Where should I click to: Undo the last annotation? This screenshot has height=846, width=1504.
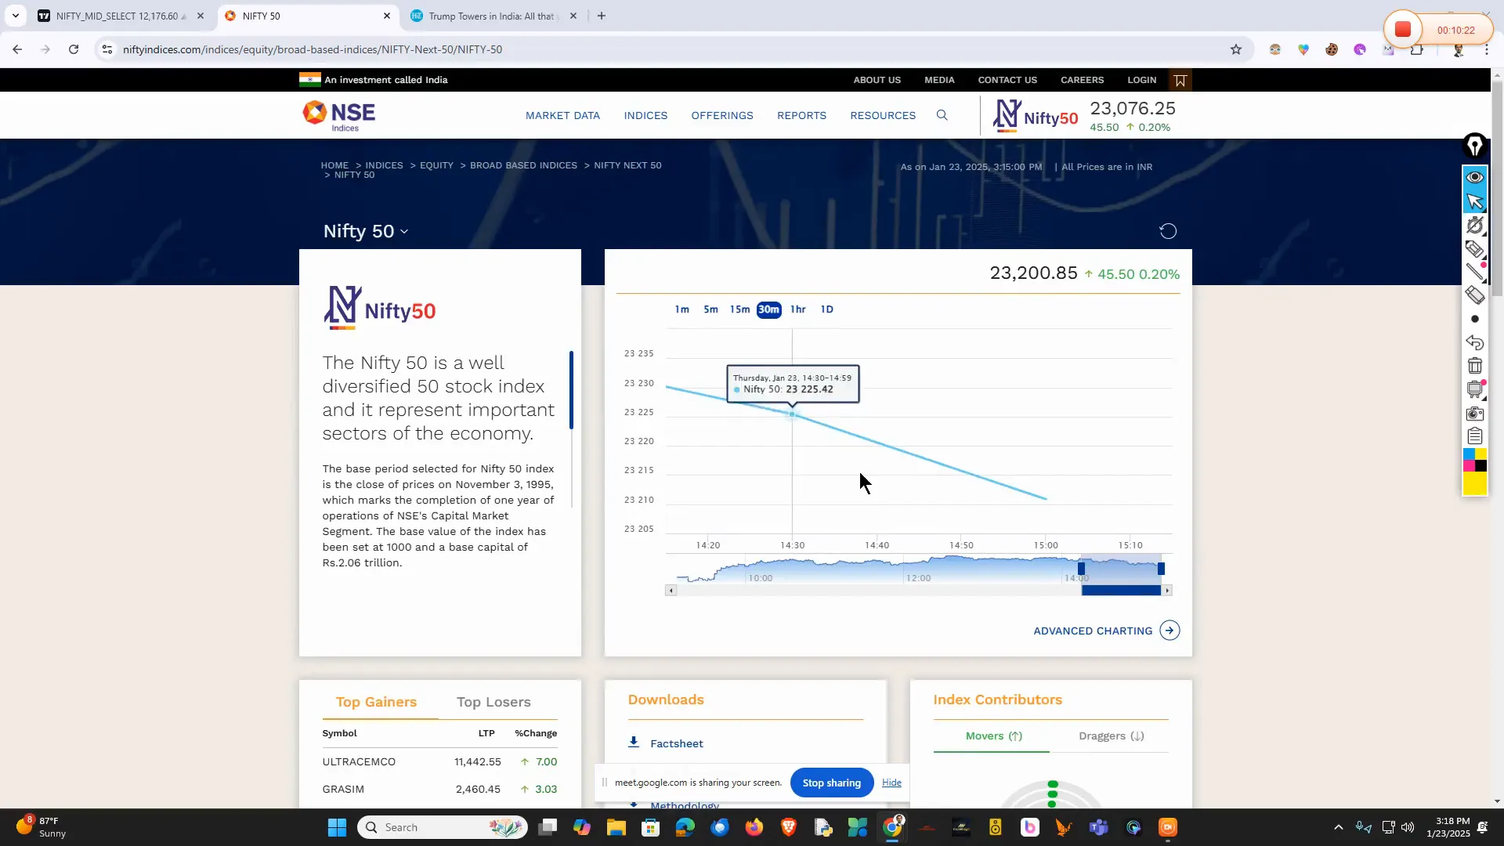tap(1476, 343)
